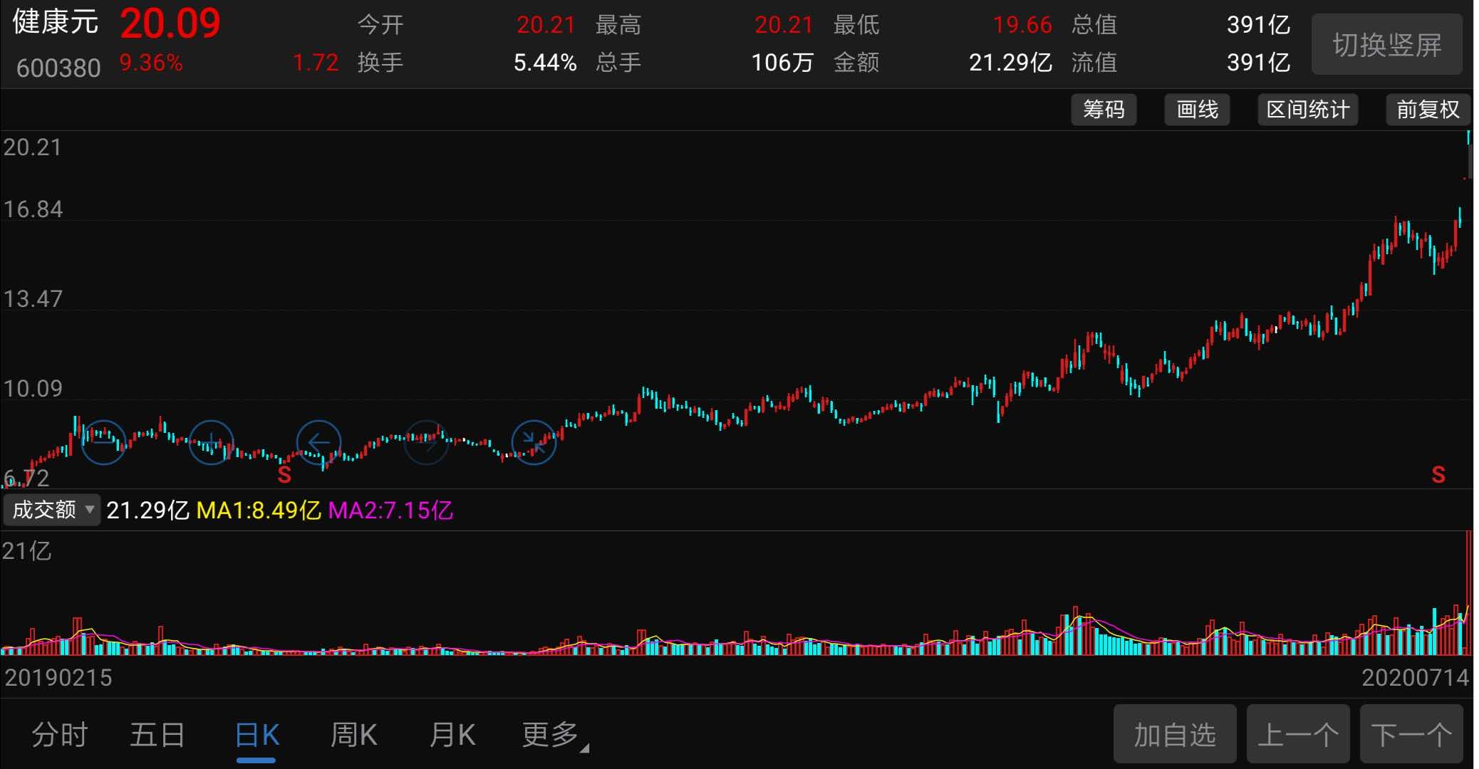Toggle 区间统计 interval statistics
The height and width of the screenshot is (769, 1479).
(x=1307, y=110)
